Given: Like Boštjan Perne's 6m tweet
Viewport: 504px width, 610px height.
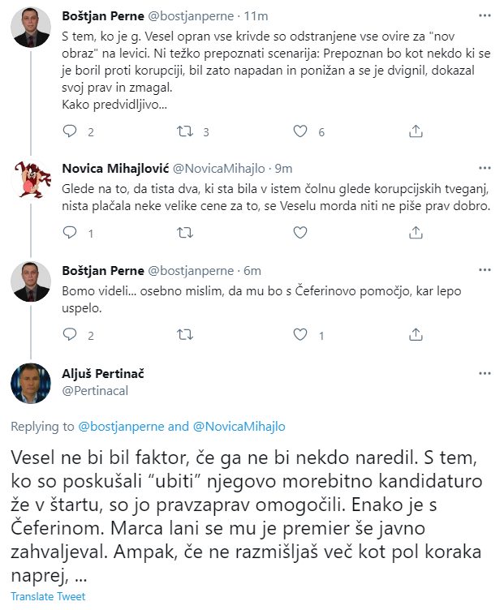Looking at the screenshot, I should click(x=299, y=334).
